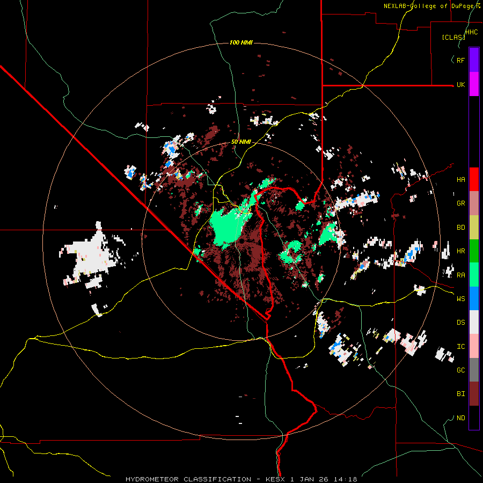Click the WS legend label
483x483 pixels.
point(460,298)
